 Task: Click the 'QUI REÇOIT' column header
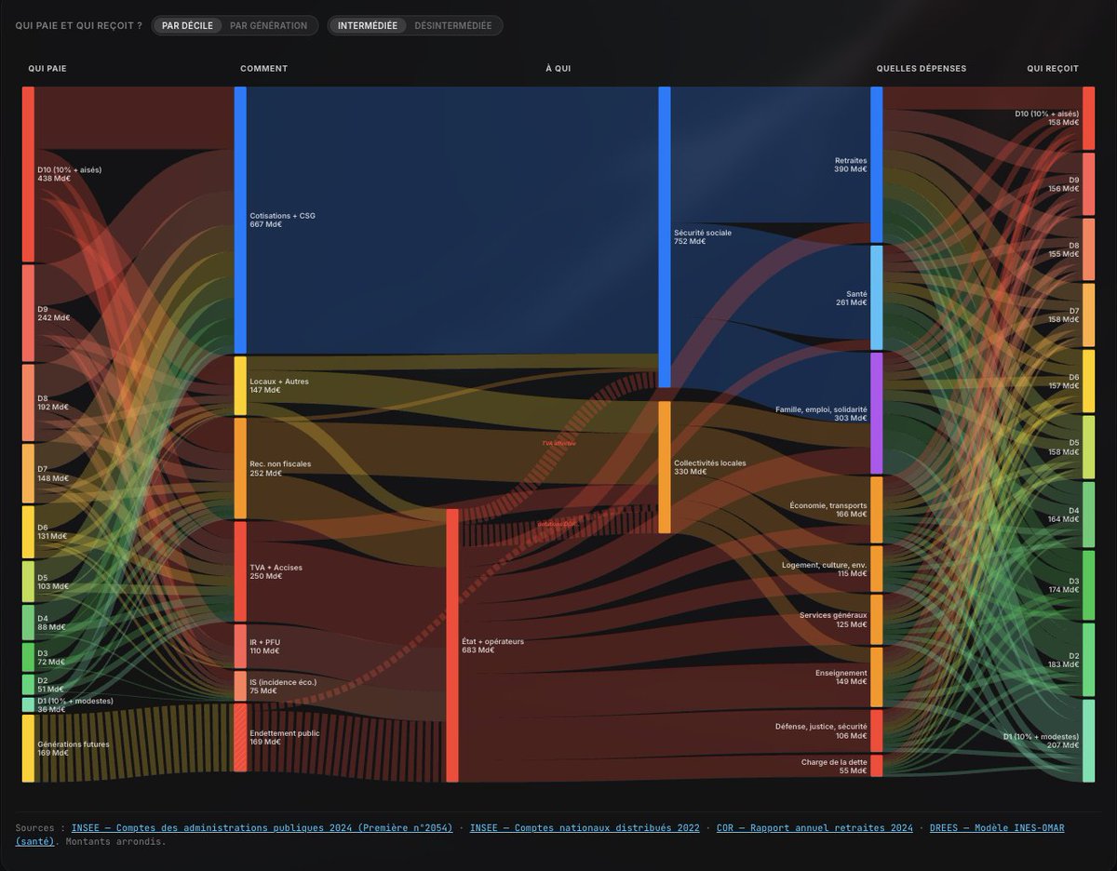1053,69
